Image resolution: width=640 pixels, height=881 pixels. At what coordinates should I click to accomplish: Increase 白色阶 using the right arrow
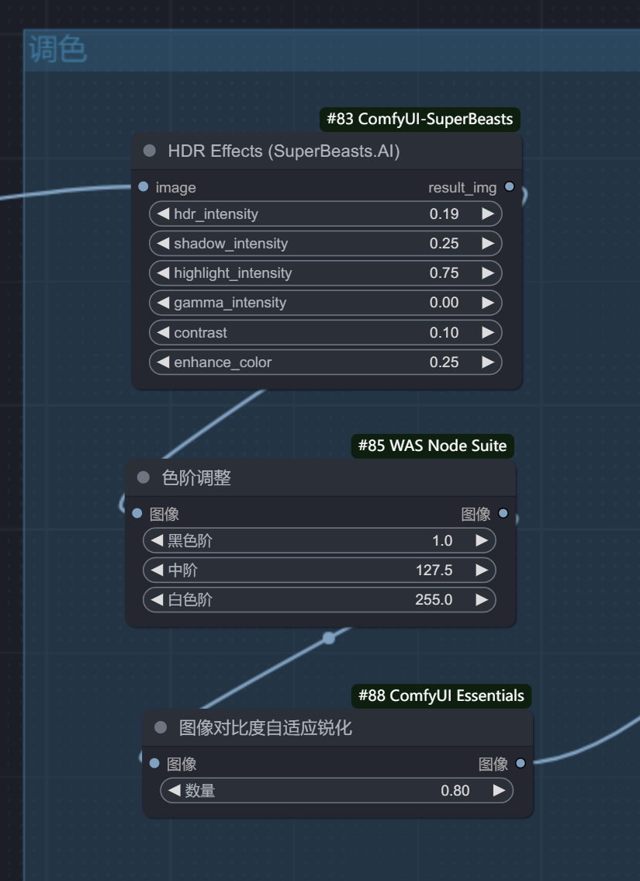(482, 599)
